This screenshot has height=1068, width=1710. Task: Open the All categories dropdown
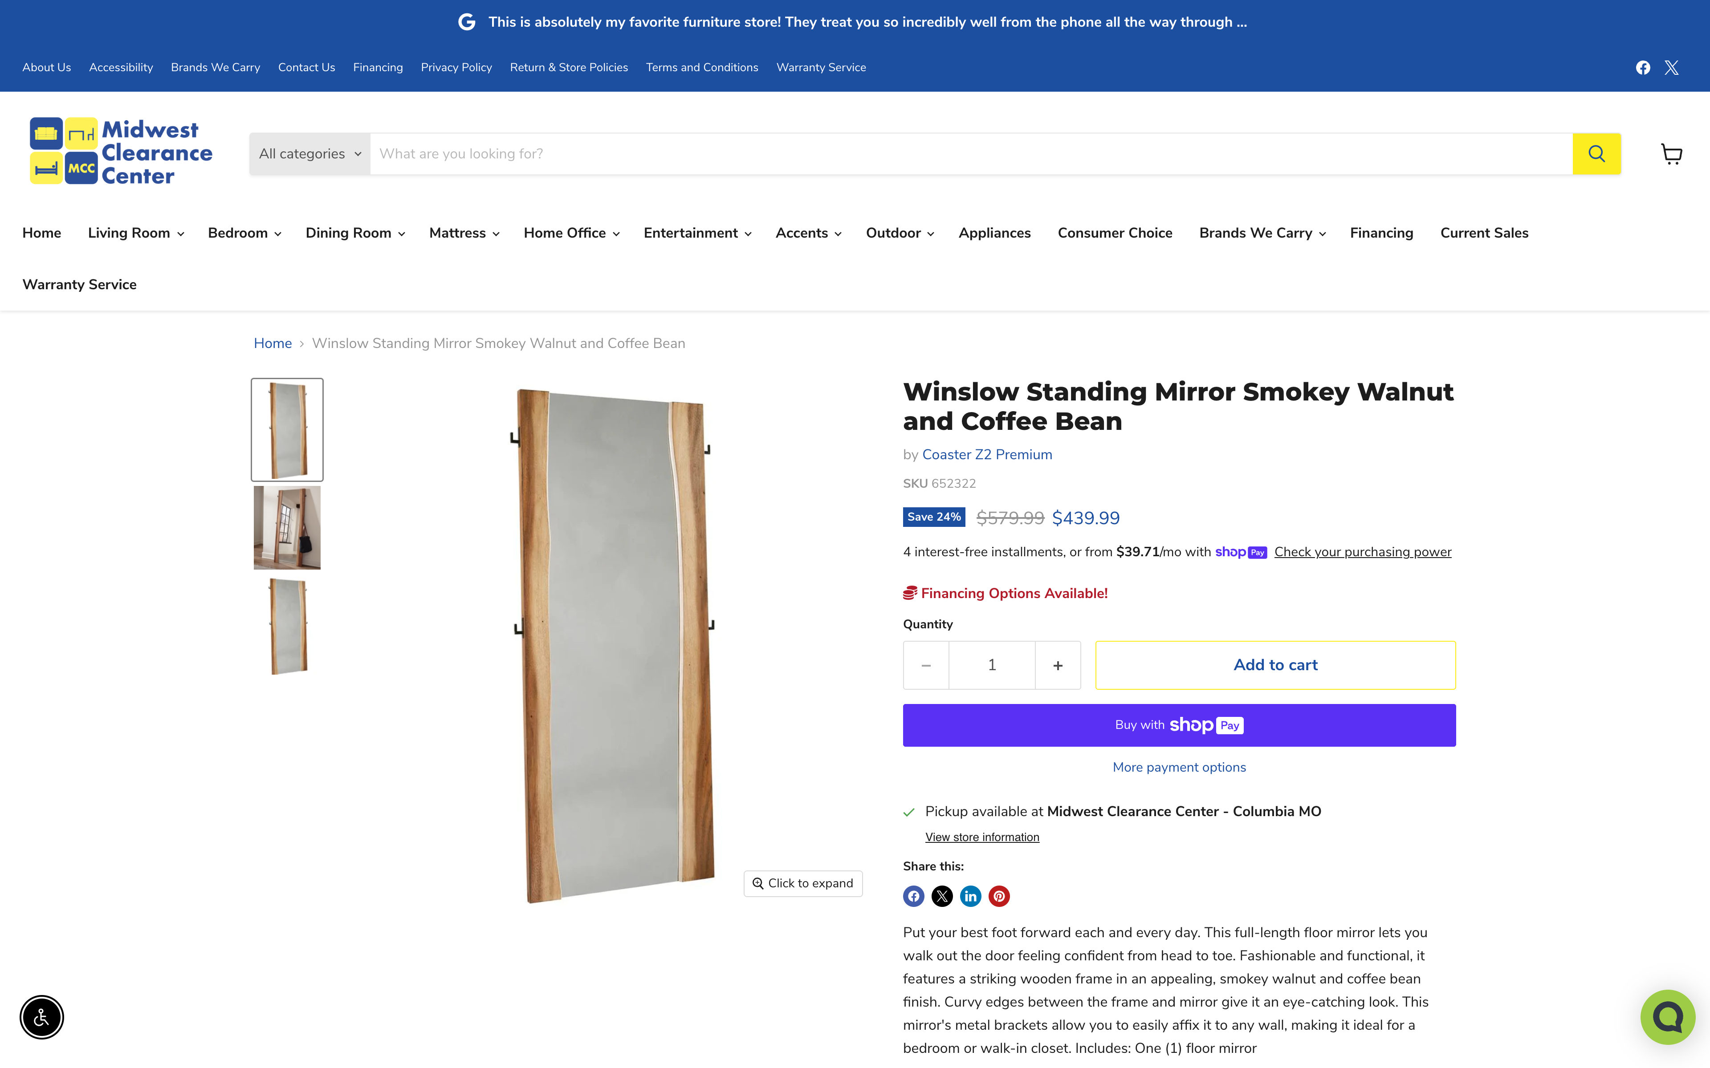coord(309,153)
